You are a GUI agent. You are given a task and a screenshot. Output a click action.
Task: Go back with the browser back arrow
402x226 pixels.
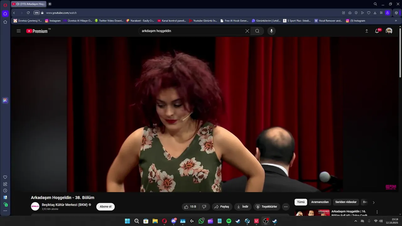(14, 13)
